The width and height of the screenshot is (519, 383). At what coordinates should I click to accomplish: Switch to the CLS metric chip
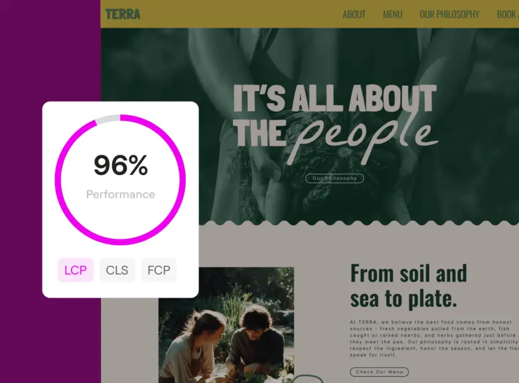117,270
